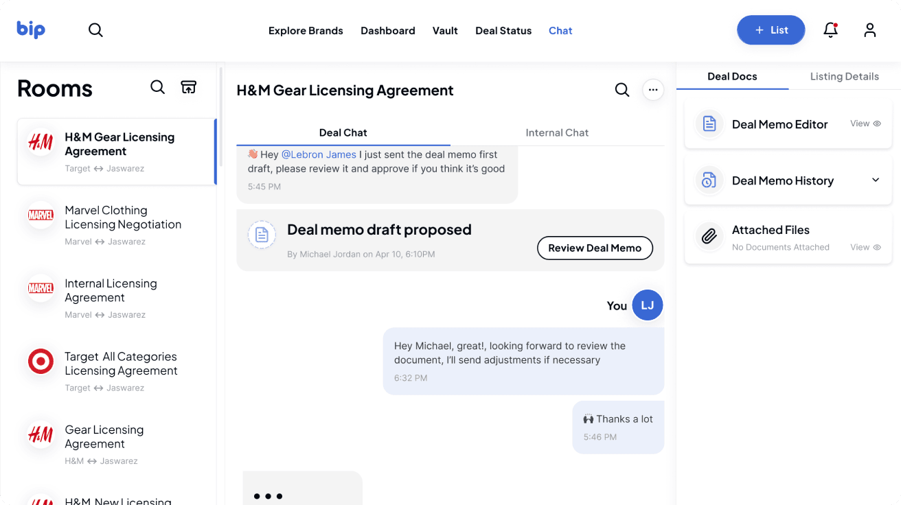Select the Deal Docs tab
Screen dimensions: 901x505
click(x=732, y=76)
